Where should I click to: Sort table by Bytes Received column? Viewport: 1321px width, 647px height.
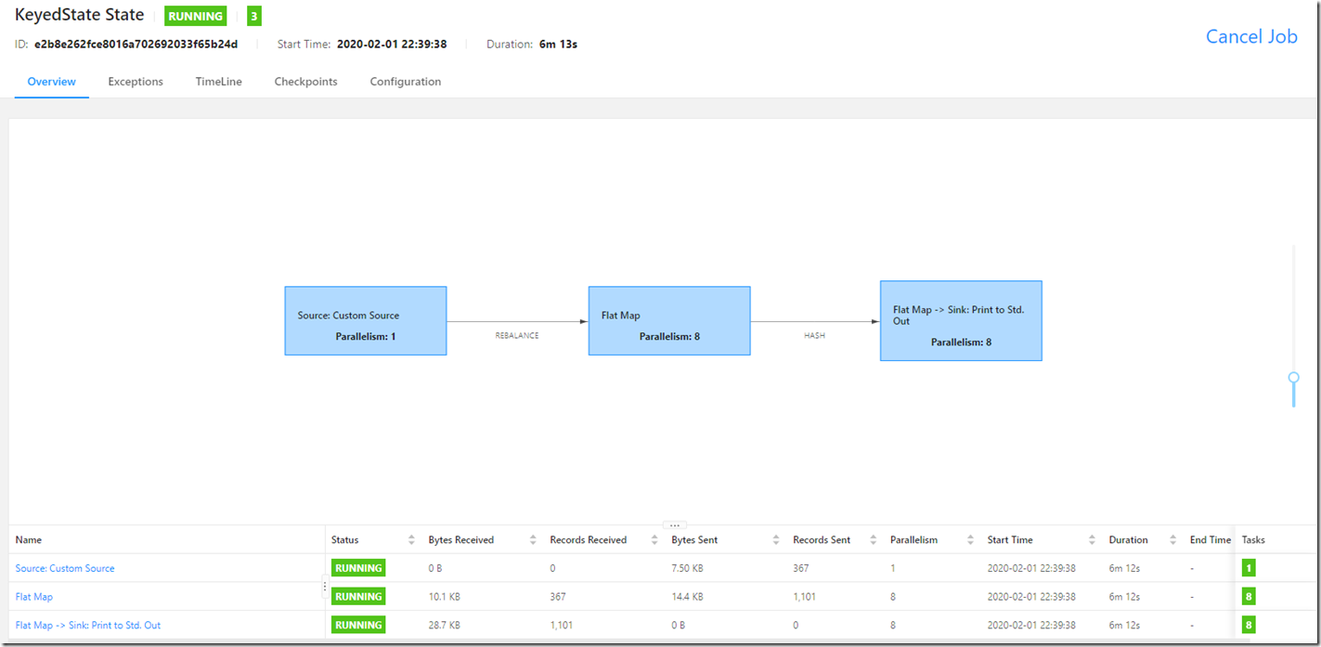coord(533,540)
